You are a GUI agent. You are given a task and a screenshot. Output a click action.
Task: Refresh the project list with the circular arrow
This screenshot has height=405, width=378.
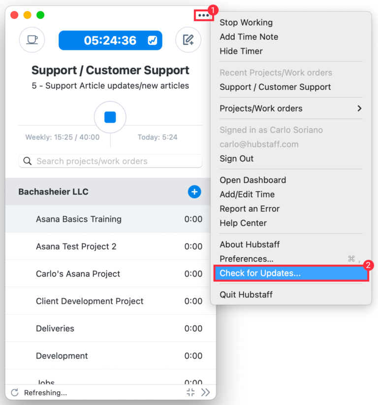pyautogui.click(x=14, y=392)
